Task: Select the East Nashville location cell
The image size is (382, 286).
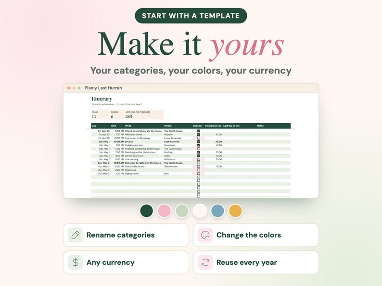Action: click(172, 142)
